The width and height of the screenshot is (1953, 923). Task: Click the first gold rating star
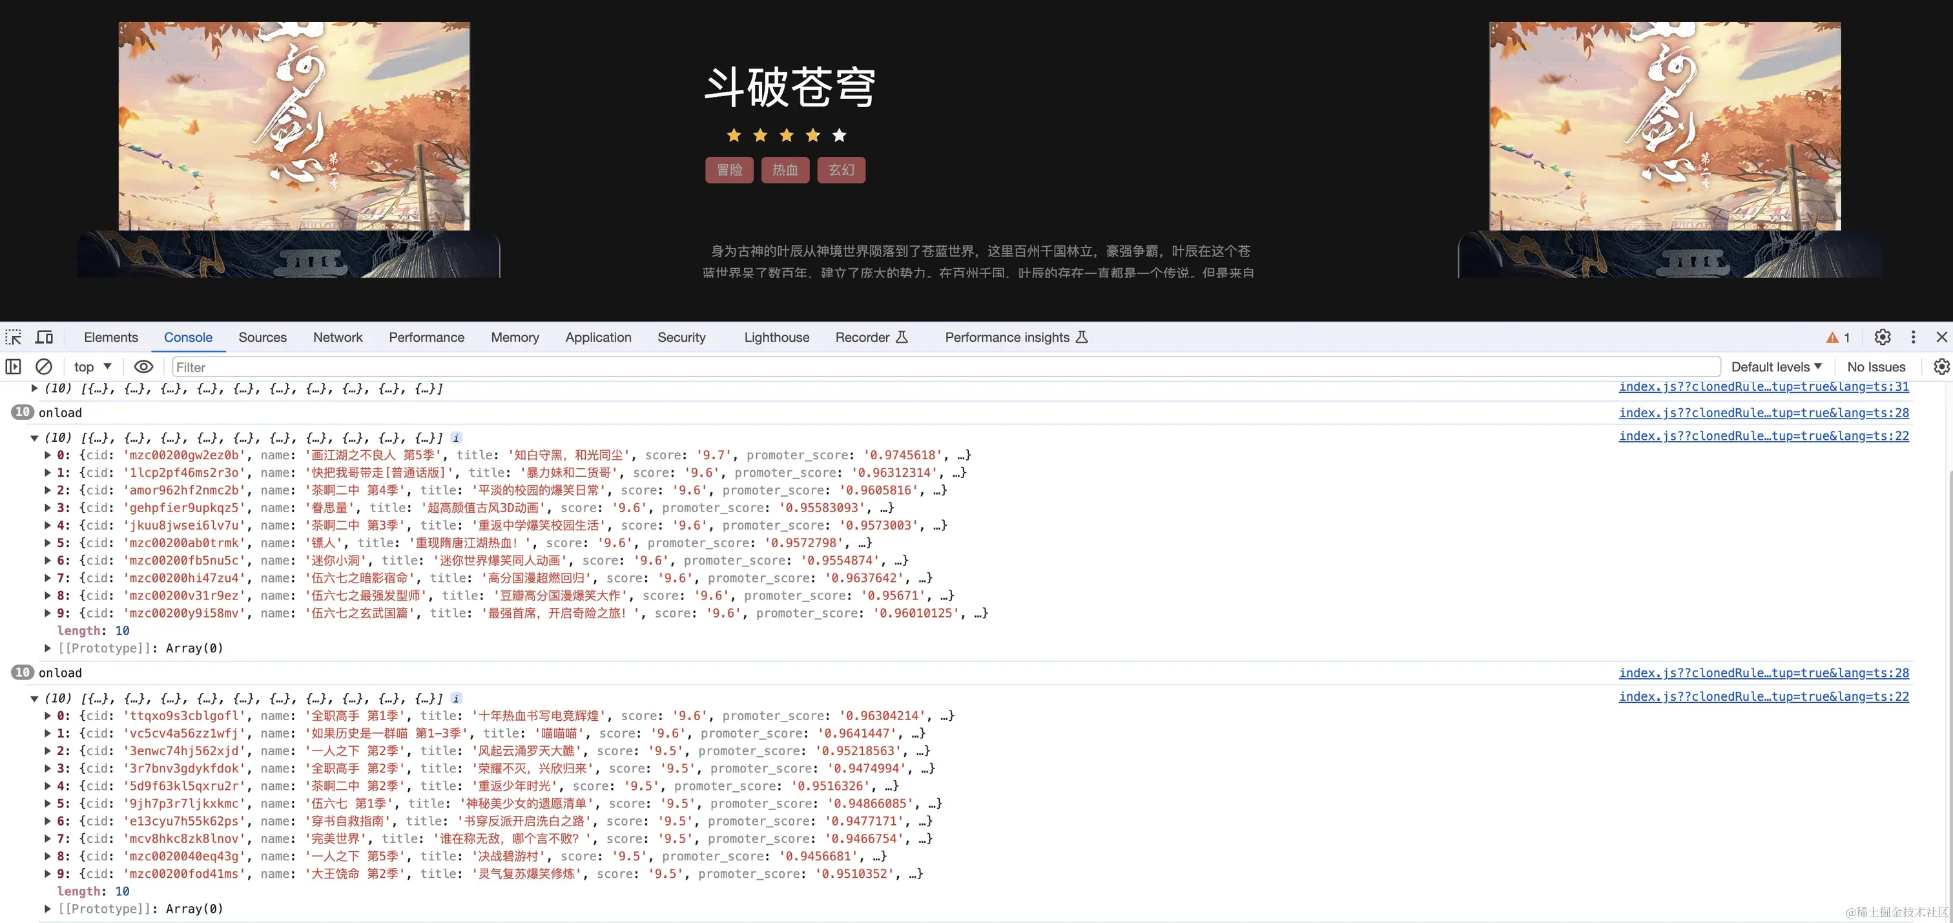coord(733,136)
